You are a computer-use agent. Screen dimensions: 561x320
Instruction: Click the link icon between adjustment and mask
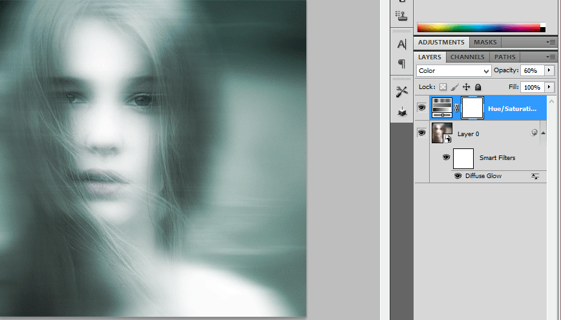(457, 108)
